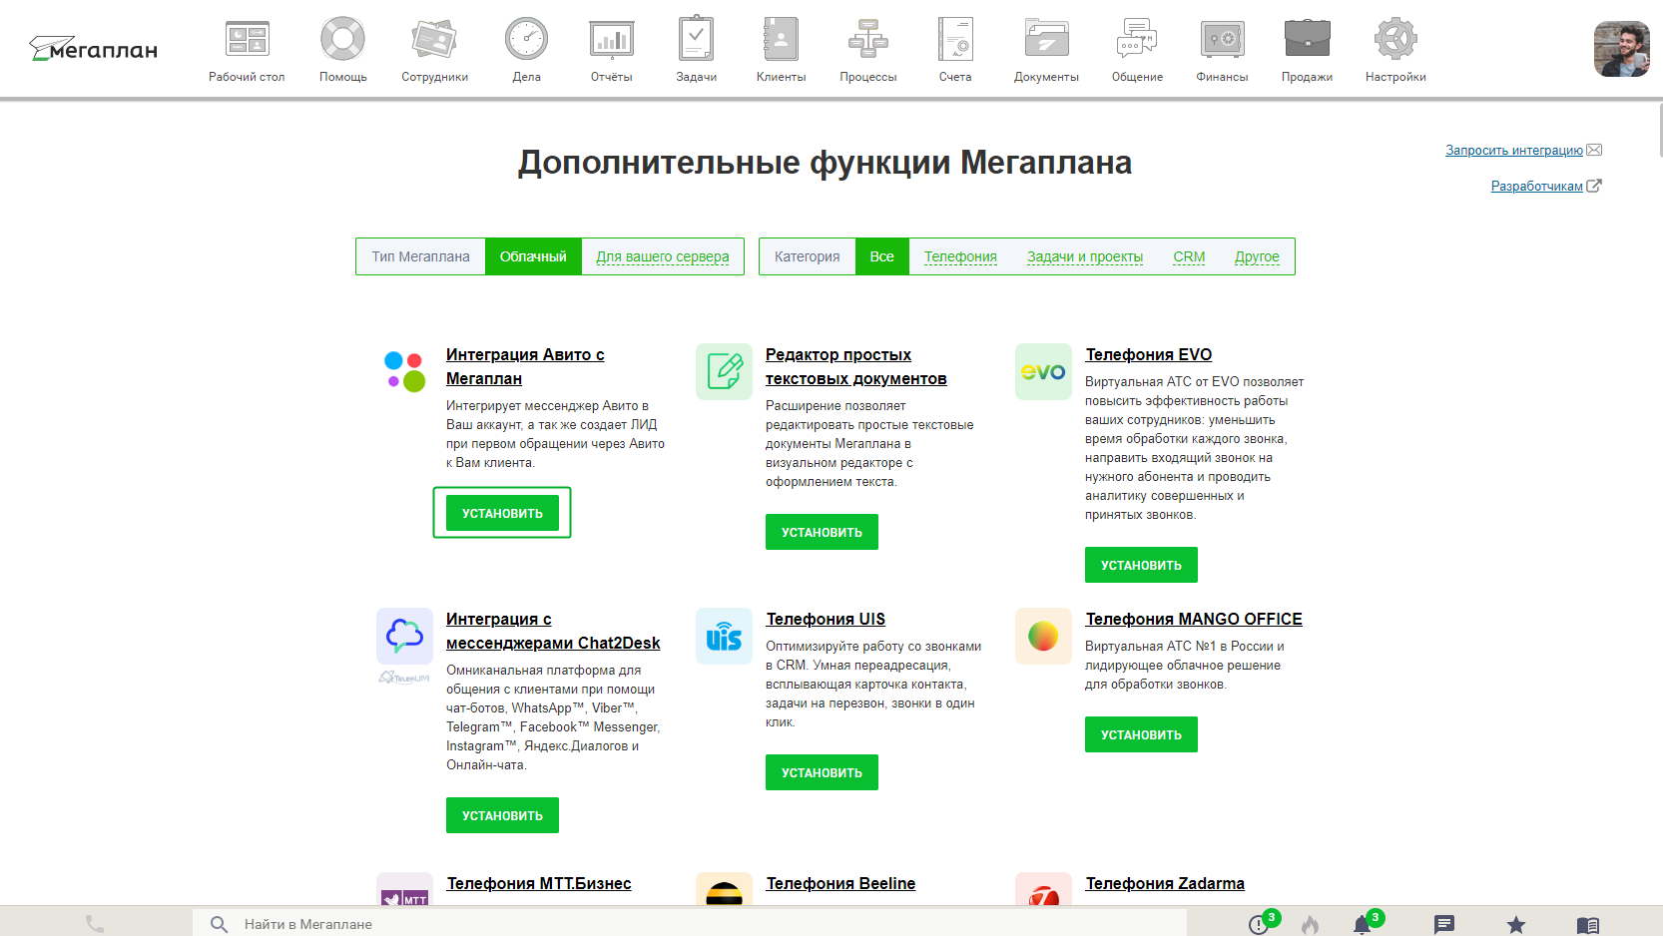Open the Финансы safe icon

pyautogui.click(x=1222, y=40)
